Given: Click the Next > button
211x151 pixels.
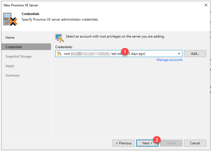Looking at the screenshot, I should tap(147, 143).
